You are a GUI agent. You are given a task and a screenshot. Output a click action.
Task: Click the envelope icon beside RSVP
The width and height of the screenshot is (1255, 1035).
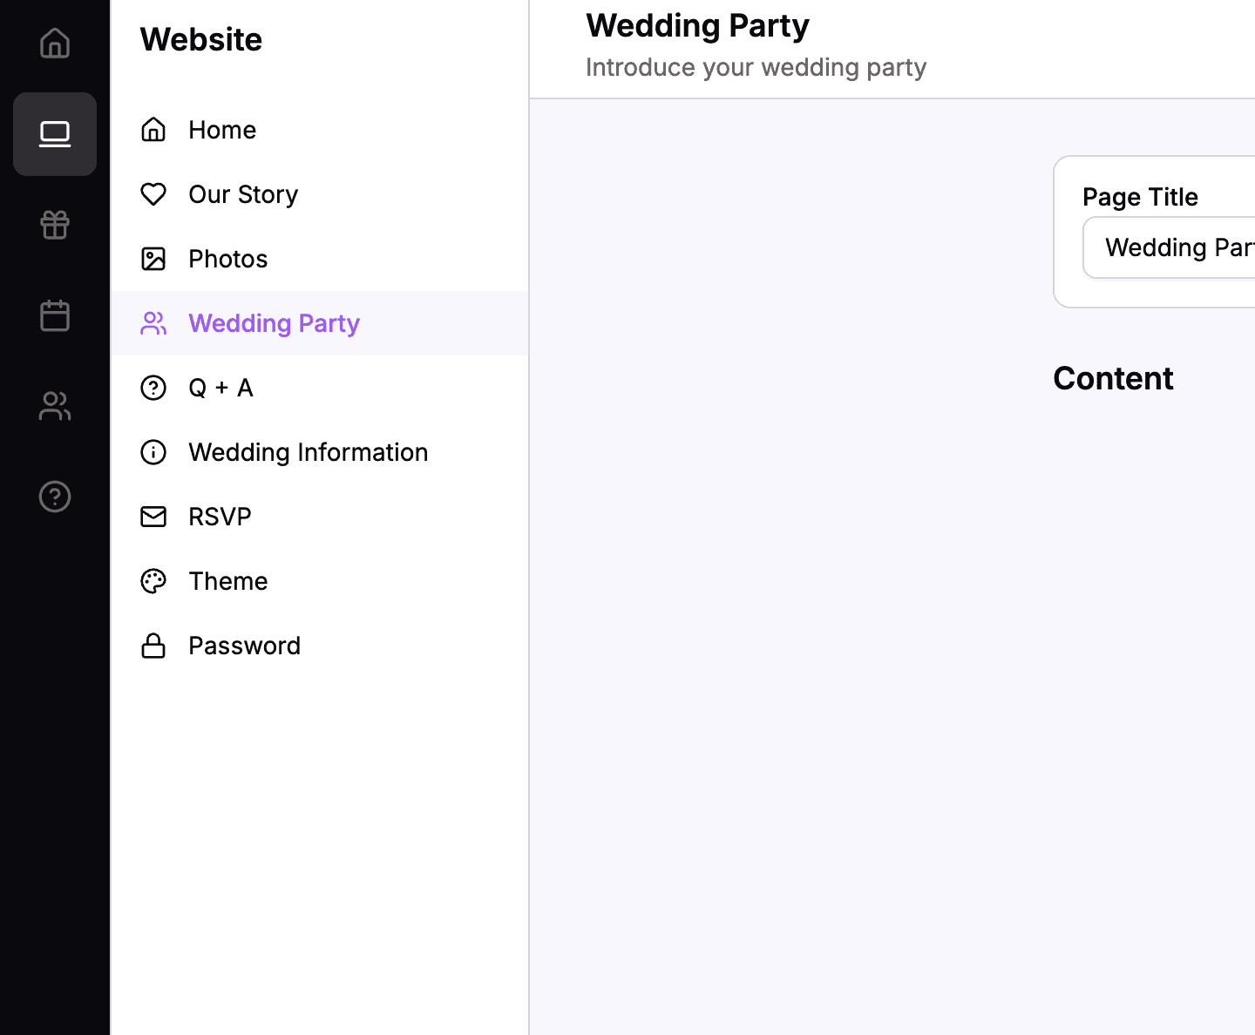pyautogui.click(x=153, y=517)
